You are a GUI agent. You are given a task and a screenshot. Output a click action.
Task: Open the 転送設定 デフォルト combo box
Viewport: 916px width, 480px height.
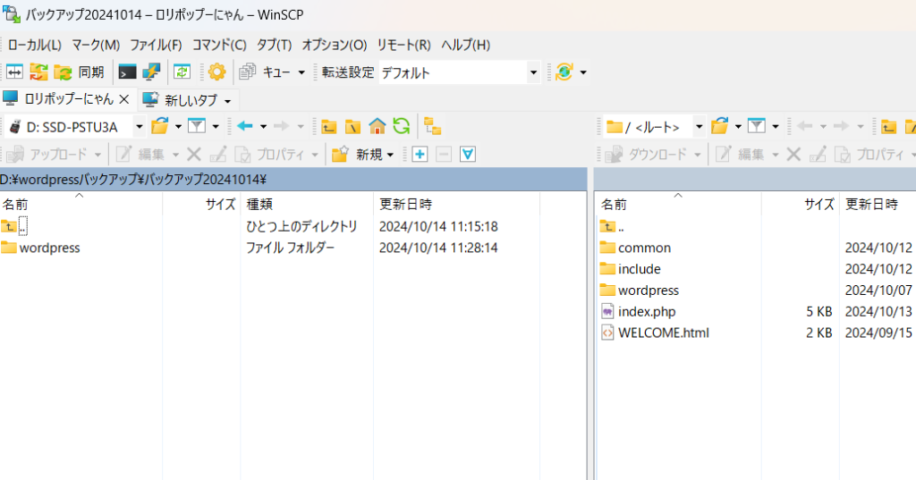click(459, 72)
